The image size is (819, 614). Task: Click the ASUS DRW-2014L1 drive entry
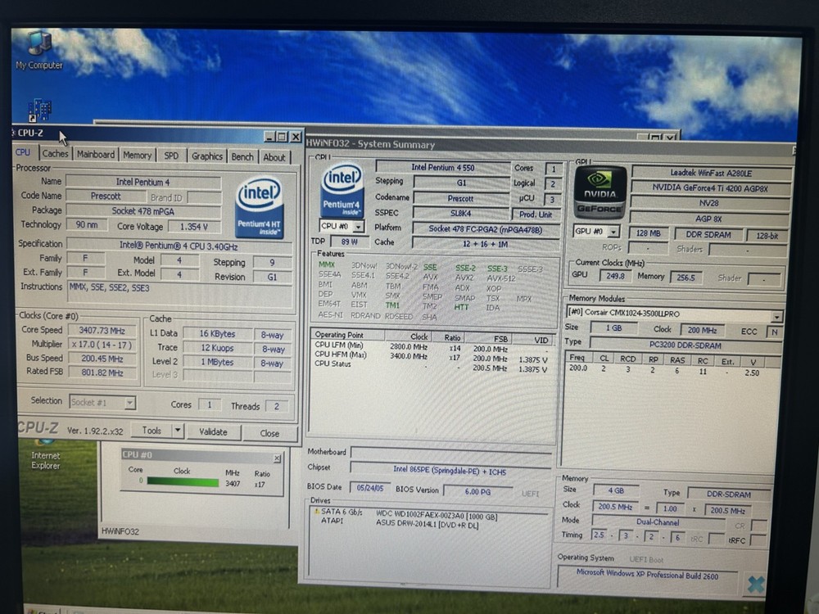(398, 525)
